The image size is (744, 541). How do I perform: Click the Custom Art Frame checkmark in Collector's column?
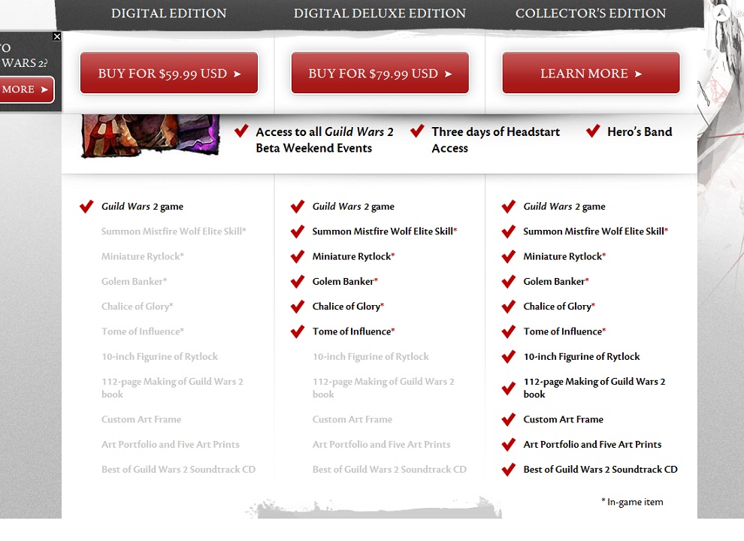509,419
